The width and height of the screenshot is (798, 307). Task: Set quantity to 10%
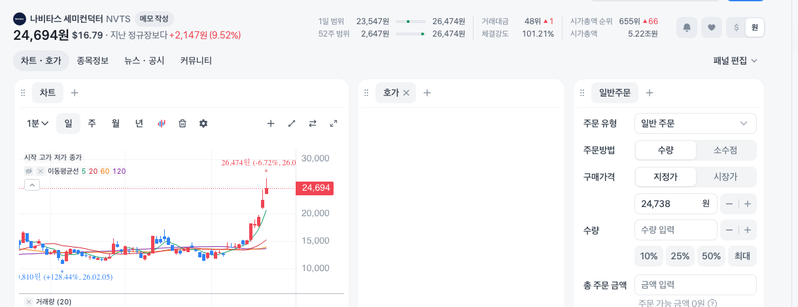click(649, 256)
